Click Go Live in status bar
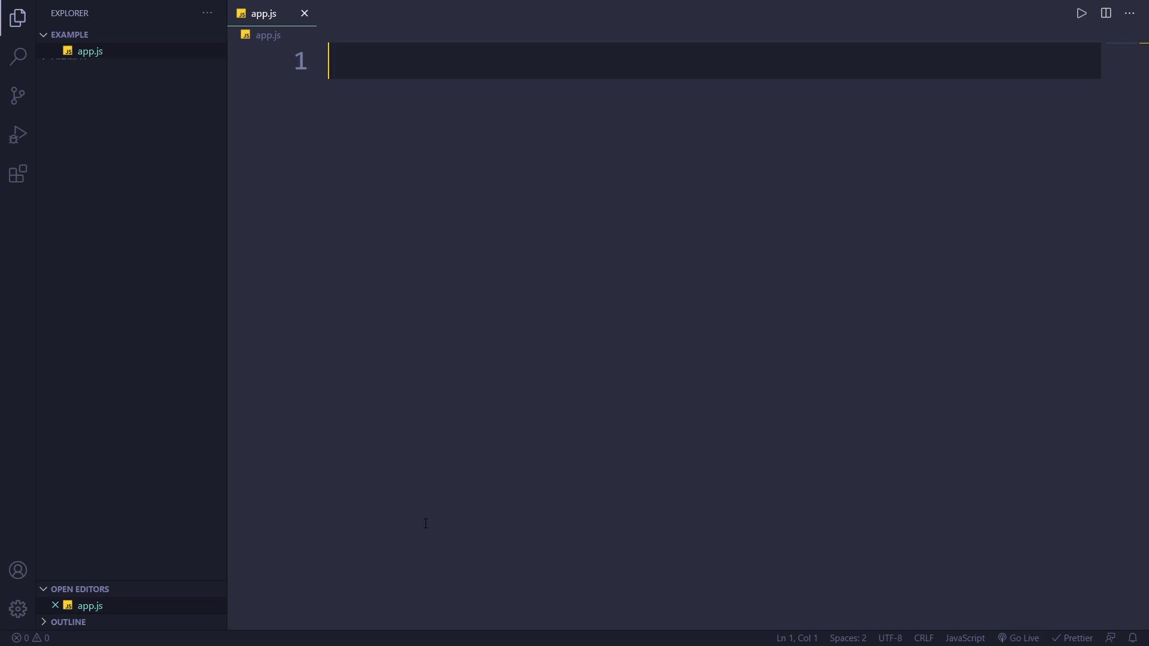The height and width of the screenshot is (646, 1149). [1019, 638]
